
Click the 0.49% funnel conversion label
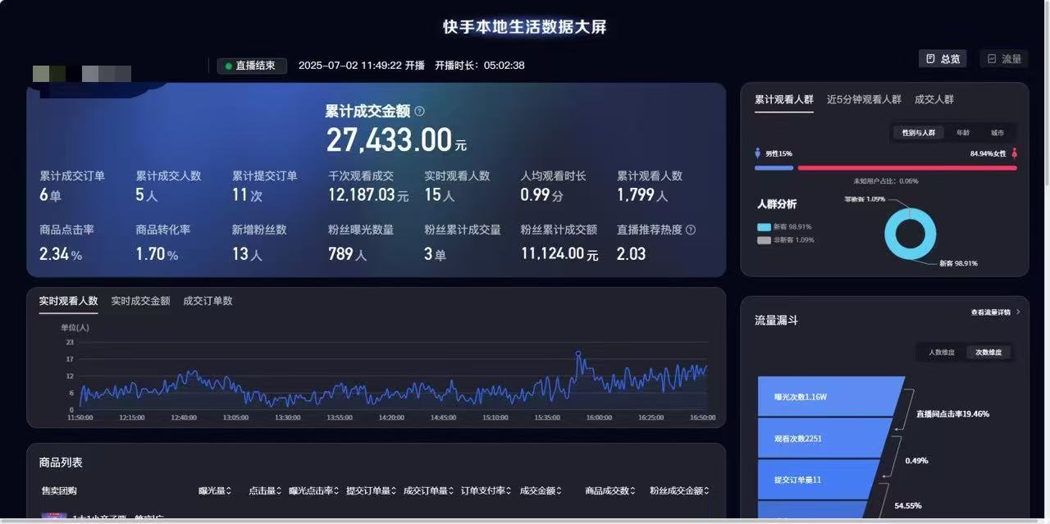coord(916,461)
